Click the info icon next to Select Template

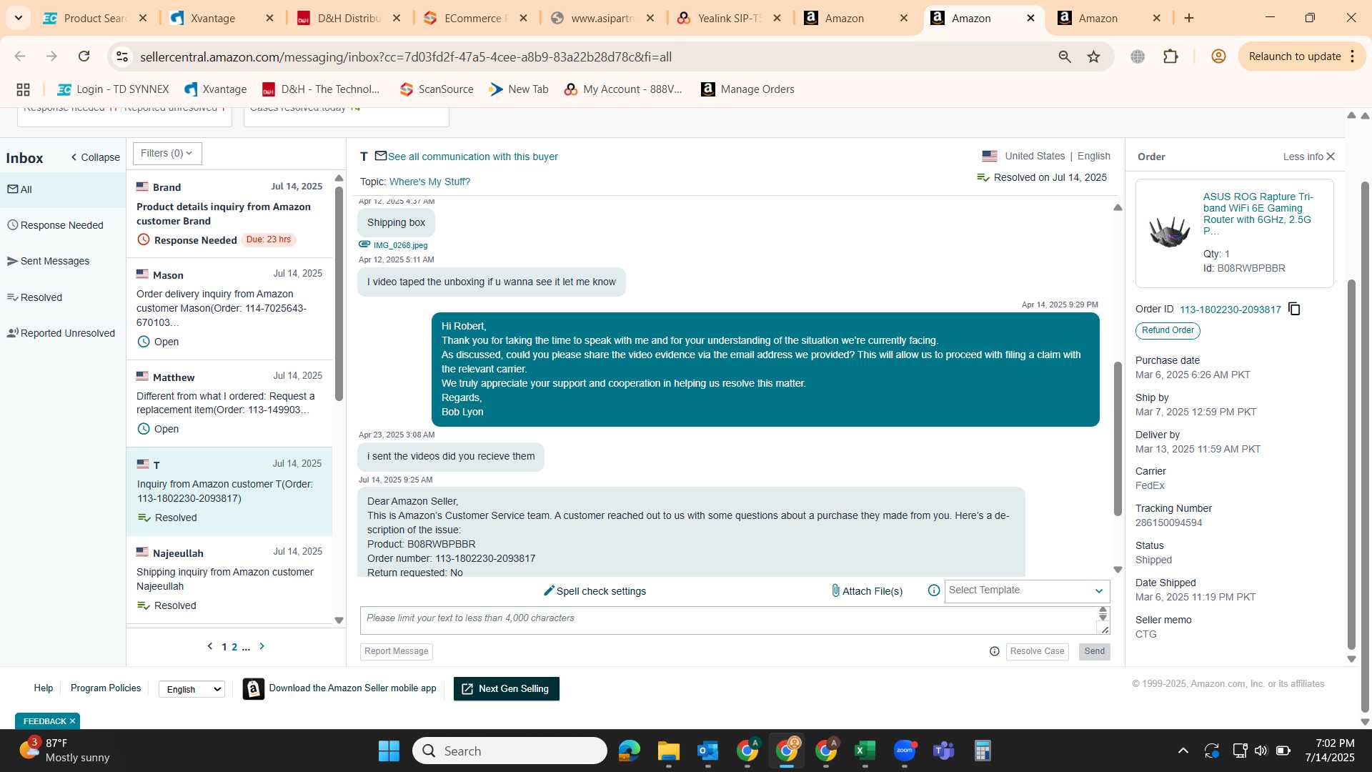tap(933, 590)
